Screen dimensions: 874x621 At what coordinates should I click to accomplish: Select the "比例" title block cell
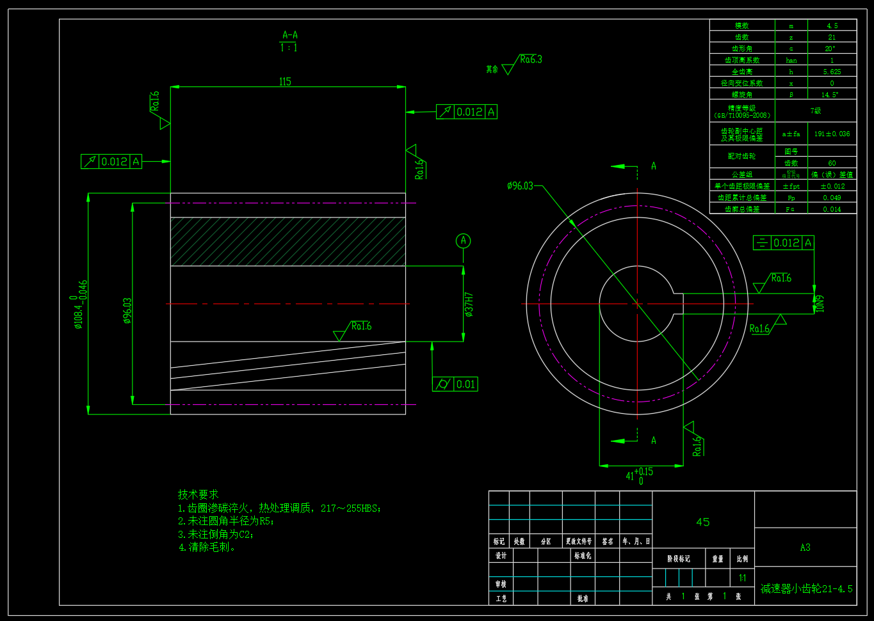tap(742, 559)
